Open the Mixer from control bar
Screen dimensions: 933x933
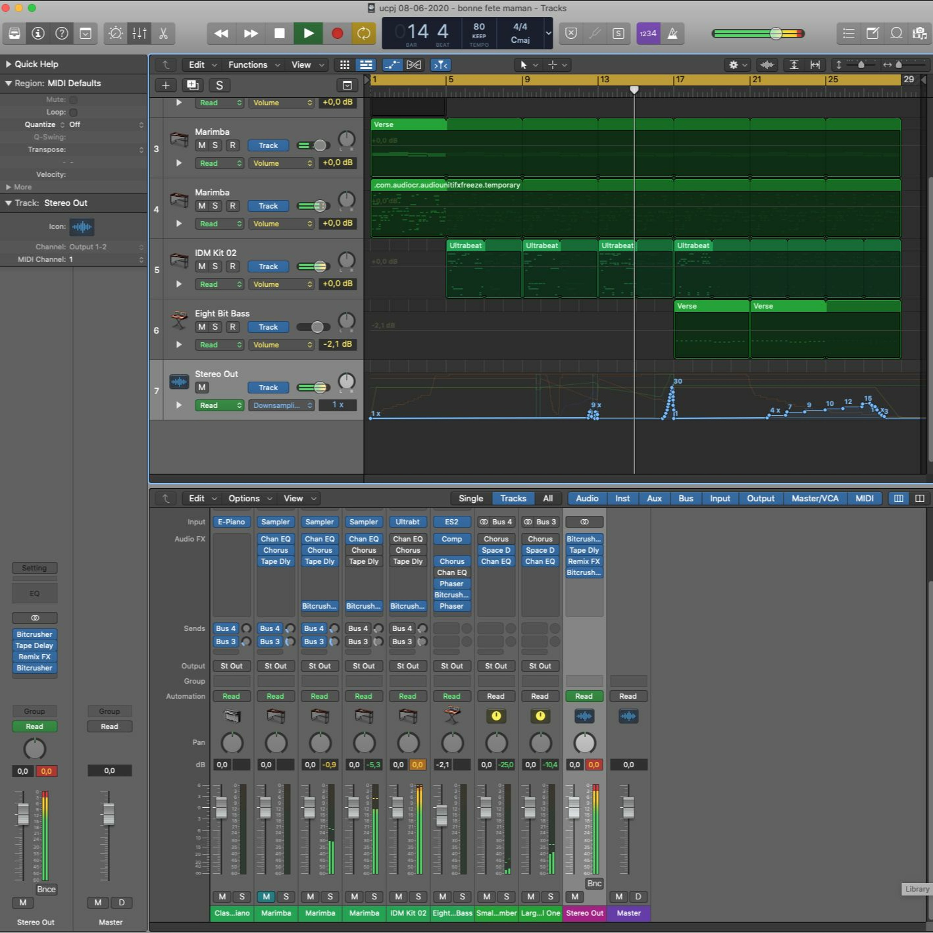[x=139, y=33]
